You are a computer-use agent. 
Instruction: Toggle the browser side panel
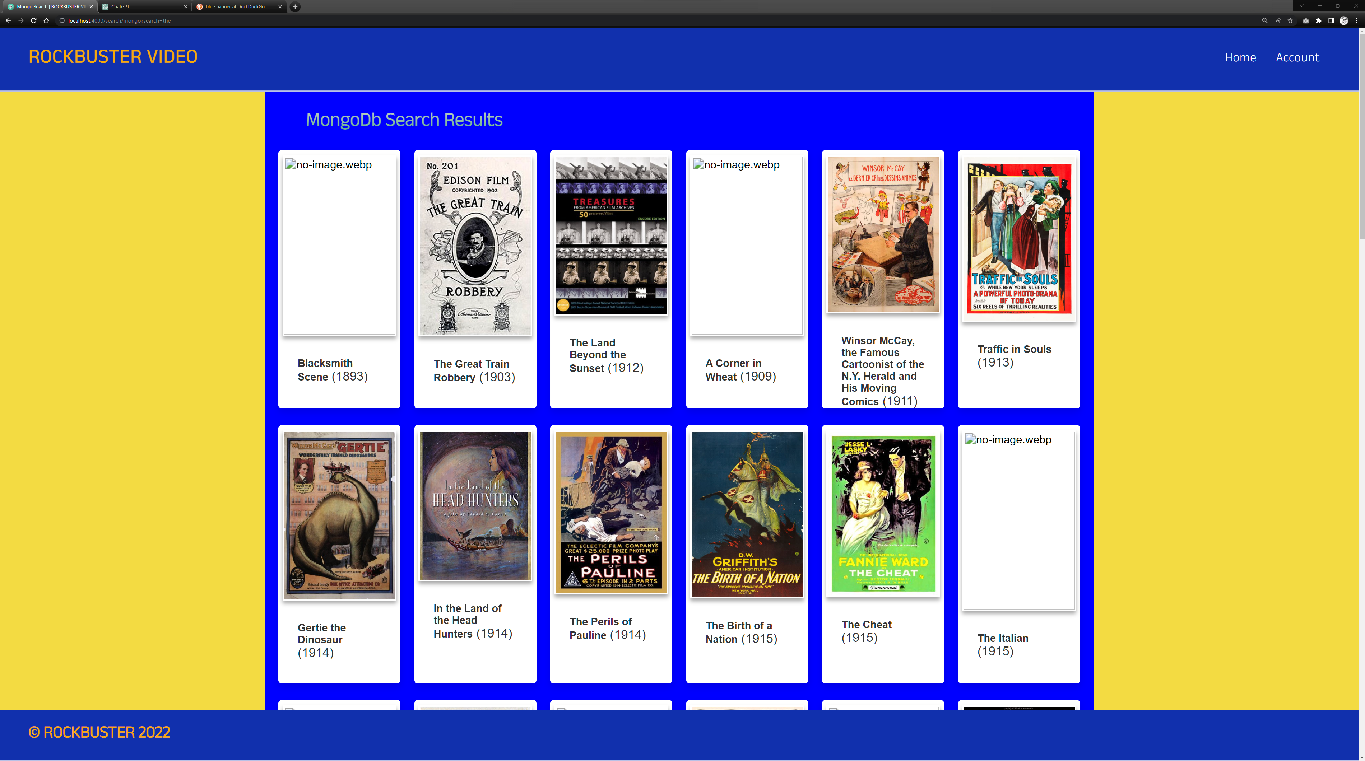1331,21
